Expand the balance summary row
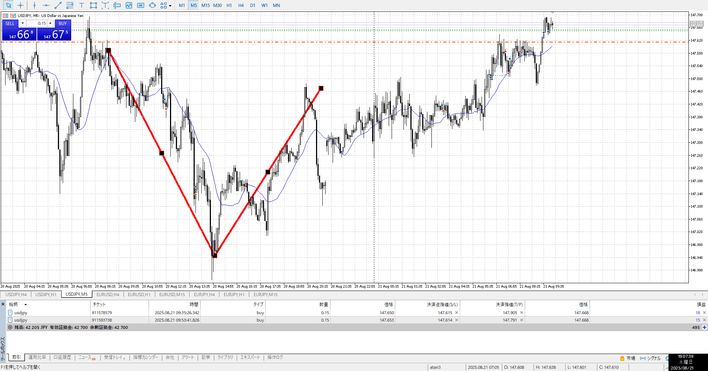Image resolution: width=708 pixels, height=371 pixels. click(x=10, y=327)
